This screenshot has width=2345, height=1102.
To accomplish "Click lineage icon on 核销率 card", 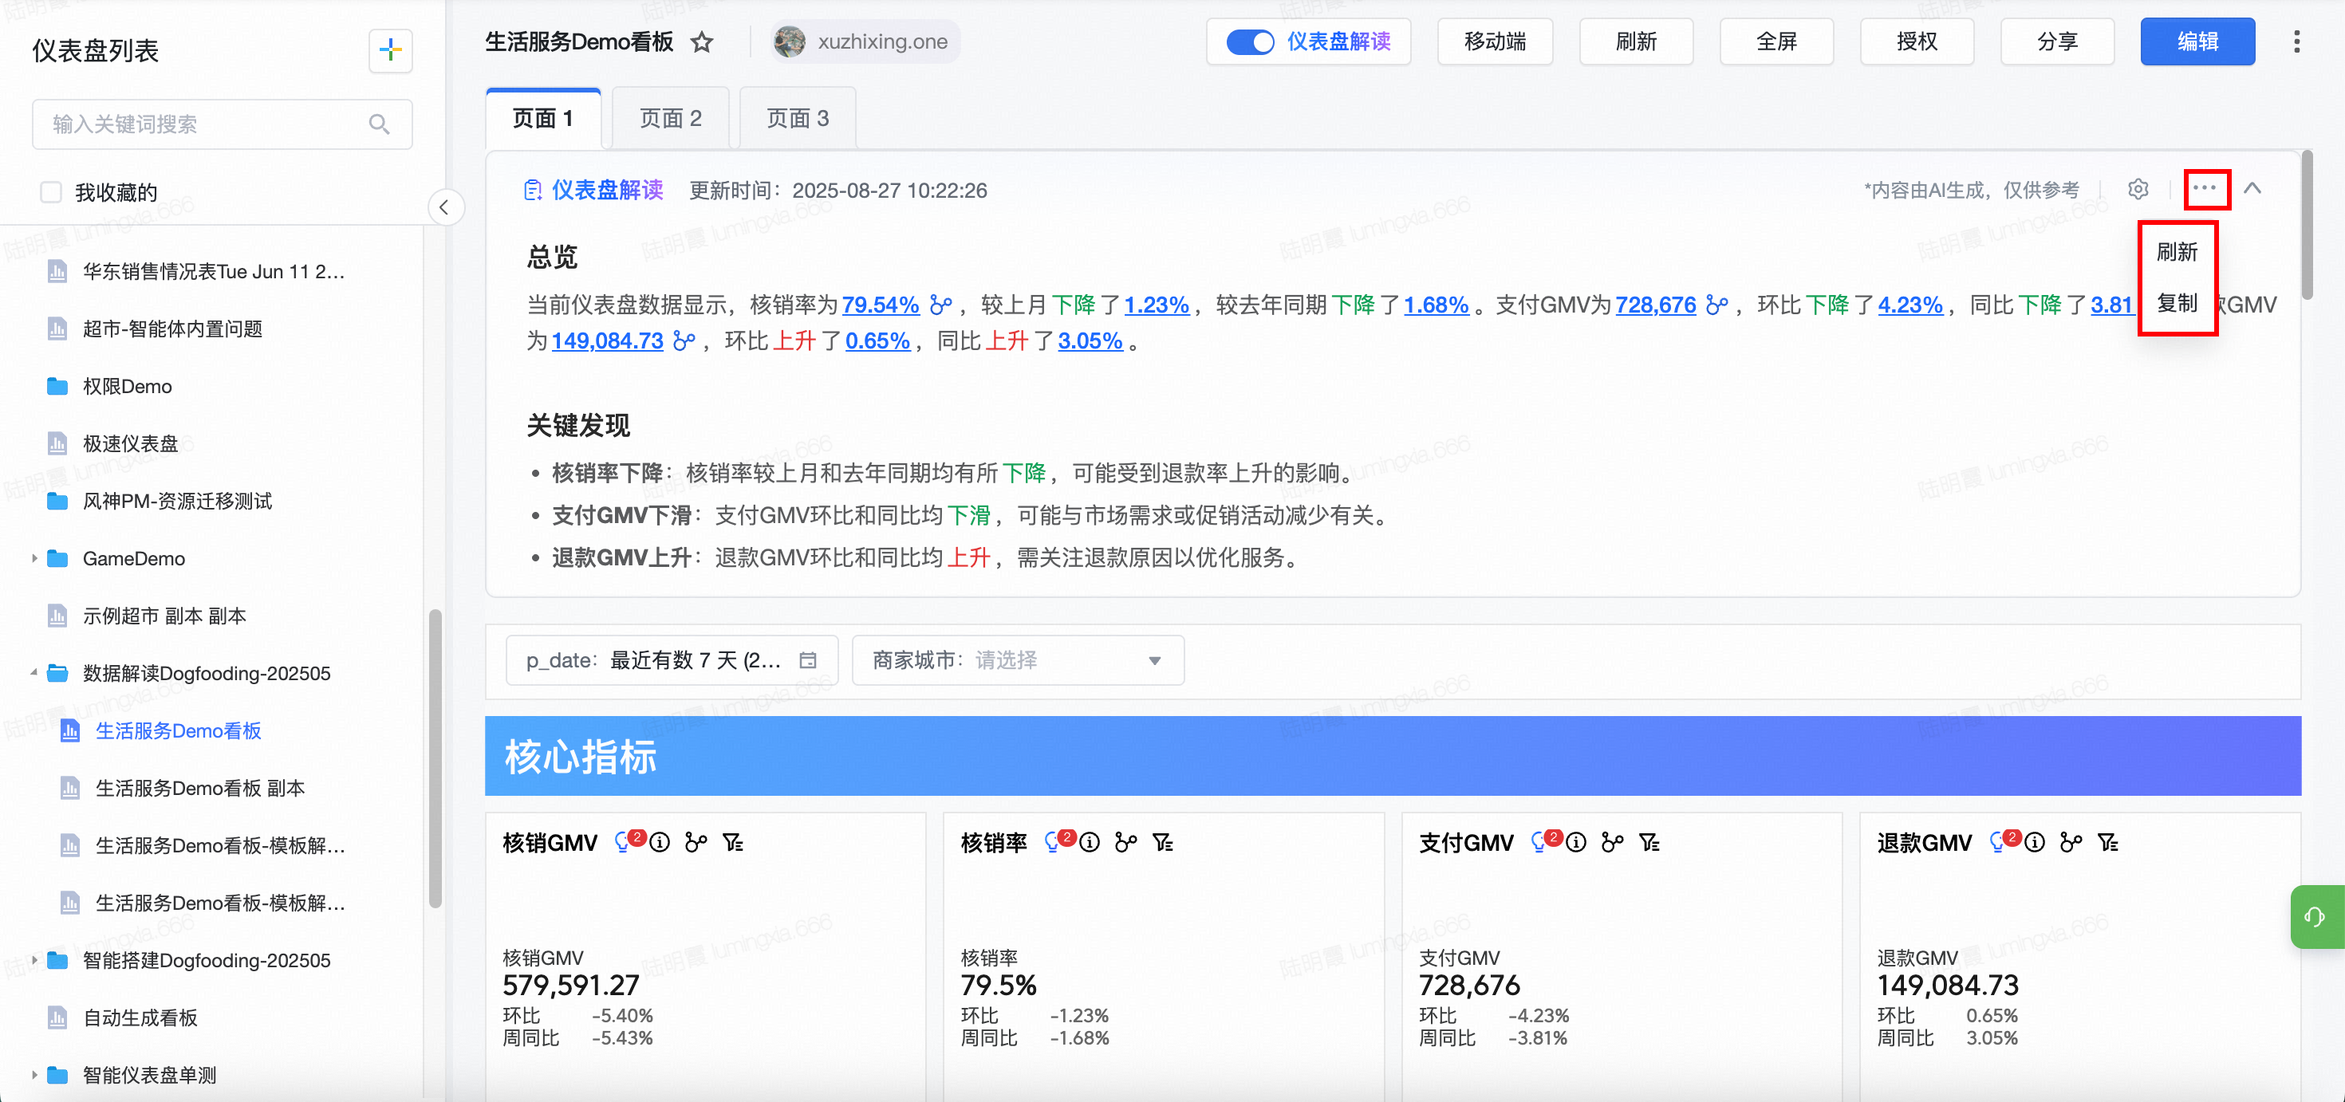I will (x=1126, y=843).
